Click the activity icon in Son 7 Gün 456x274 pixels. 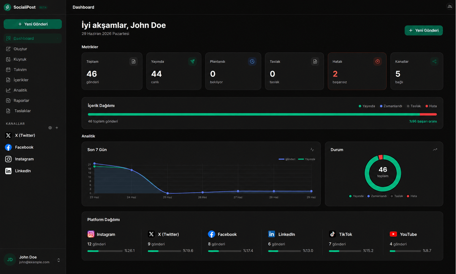pos(312,149)
